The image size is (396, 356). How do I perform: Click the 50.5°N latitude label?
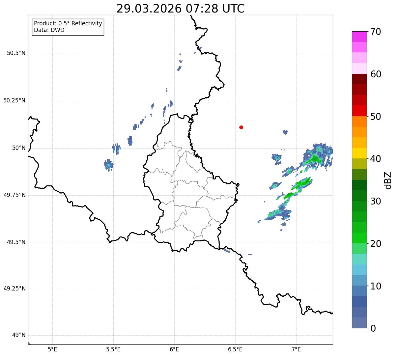pos(16,53)
